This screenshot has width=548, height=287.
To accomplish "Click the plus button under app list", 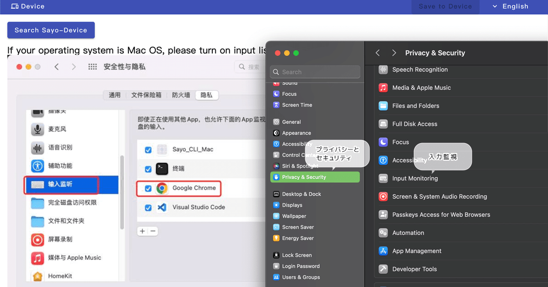I will tap(142, 231).
